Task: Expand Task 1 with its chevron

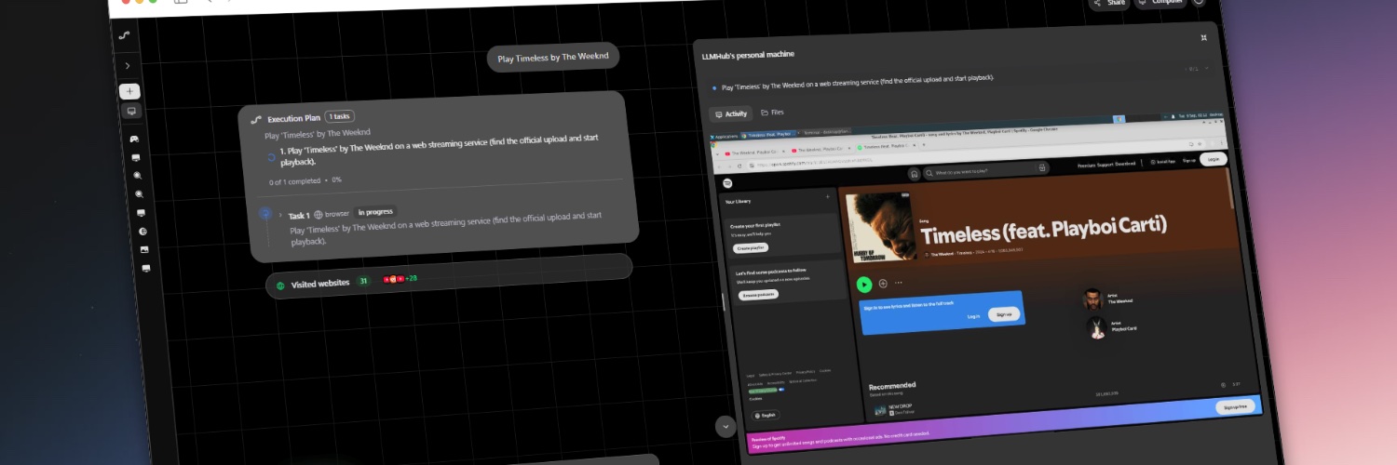Action: pyautogui.click(x=279, y=216)
